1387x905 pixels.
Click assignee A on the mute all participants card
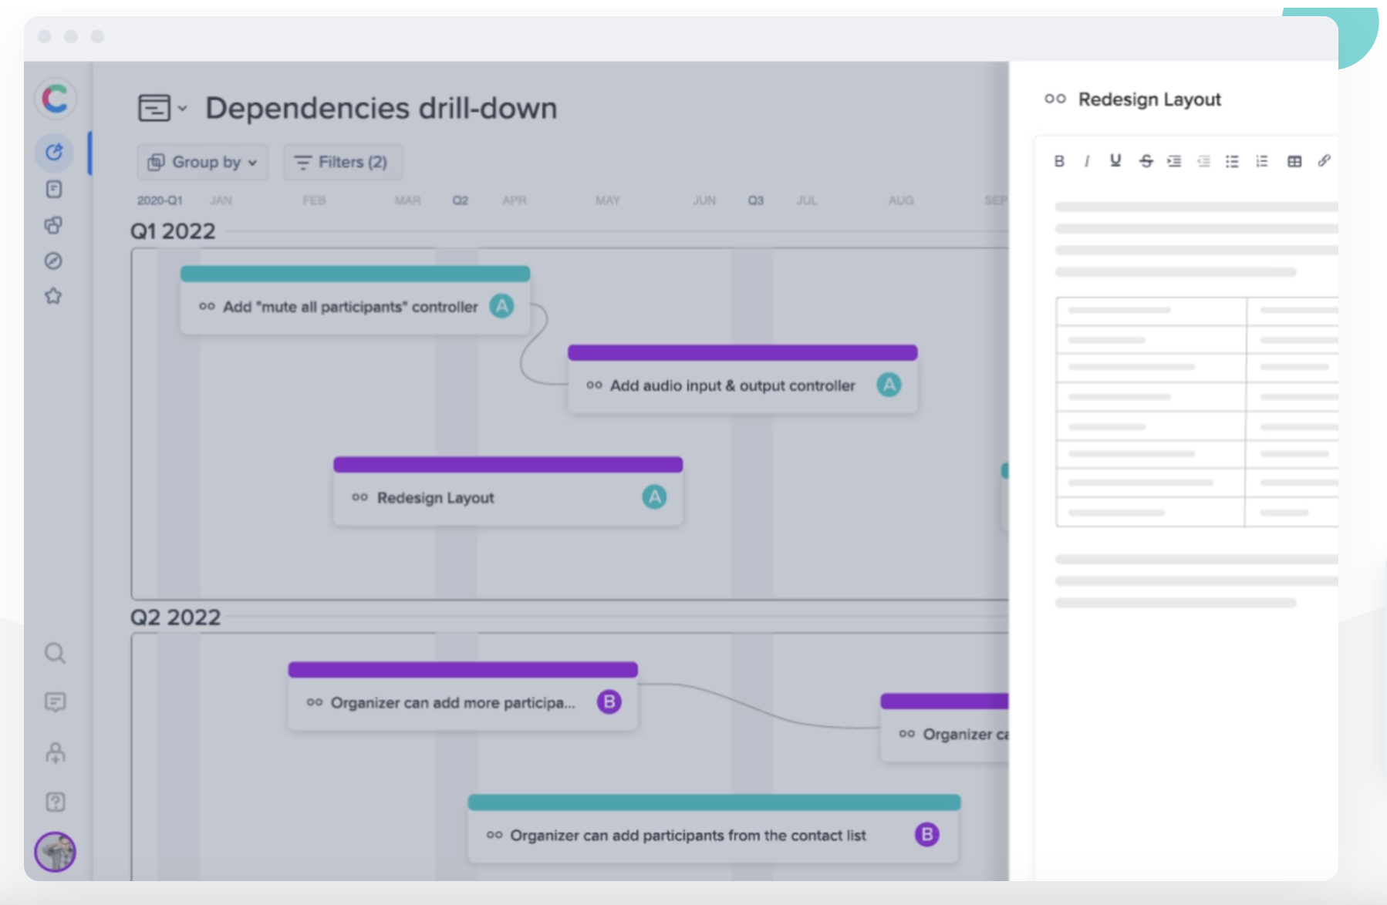pos(502,306)
